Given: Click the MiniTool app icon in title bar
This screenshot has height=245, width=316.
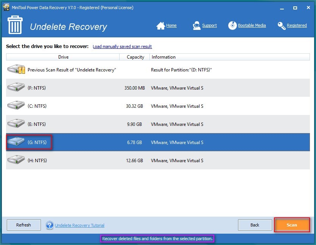Looking at the screenshot, I should coord(6,7).
